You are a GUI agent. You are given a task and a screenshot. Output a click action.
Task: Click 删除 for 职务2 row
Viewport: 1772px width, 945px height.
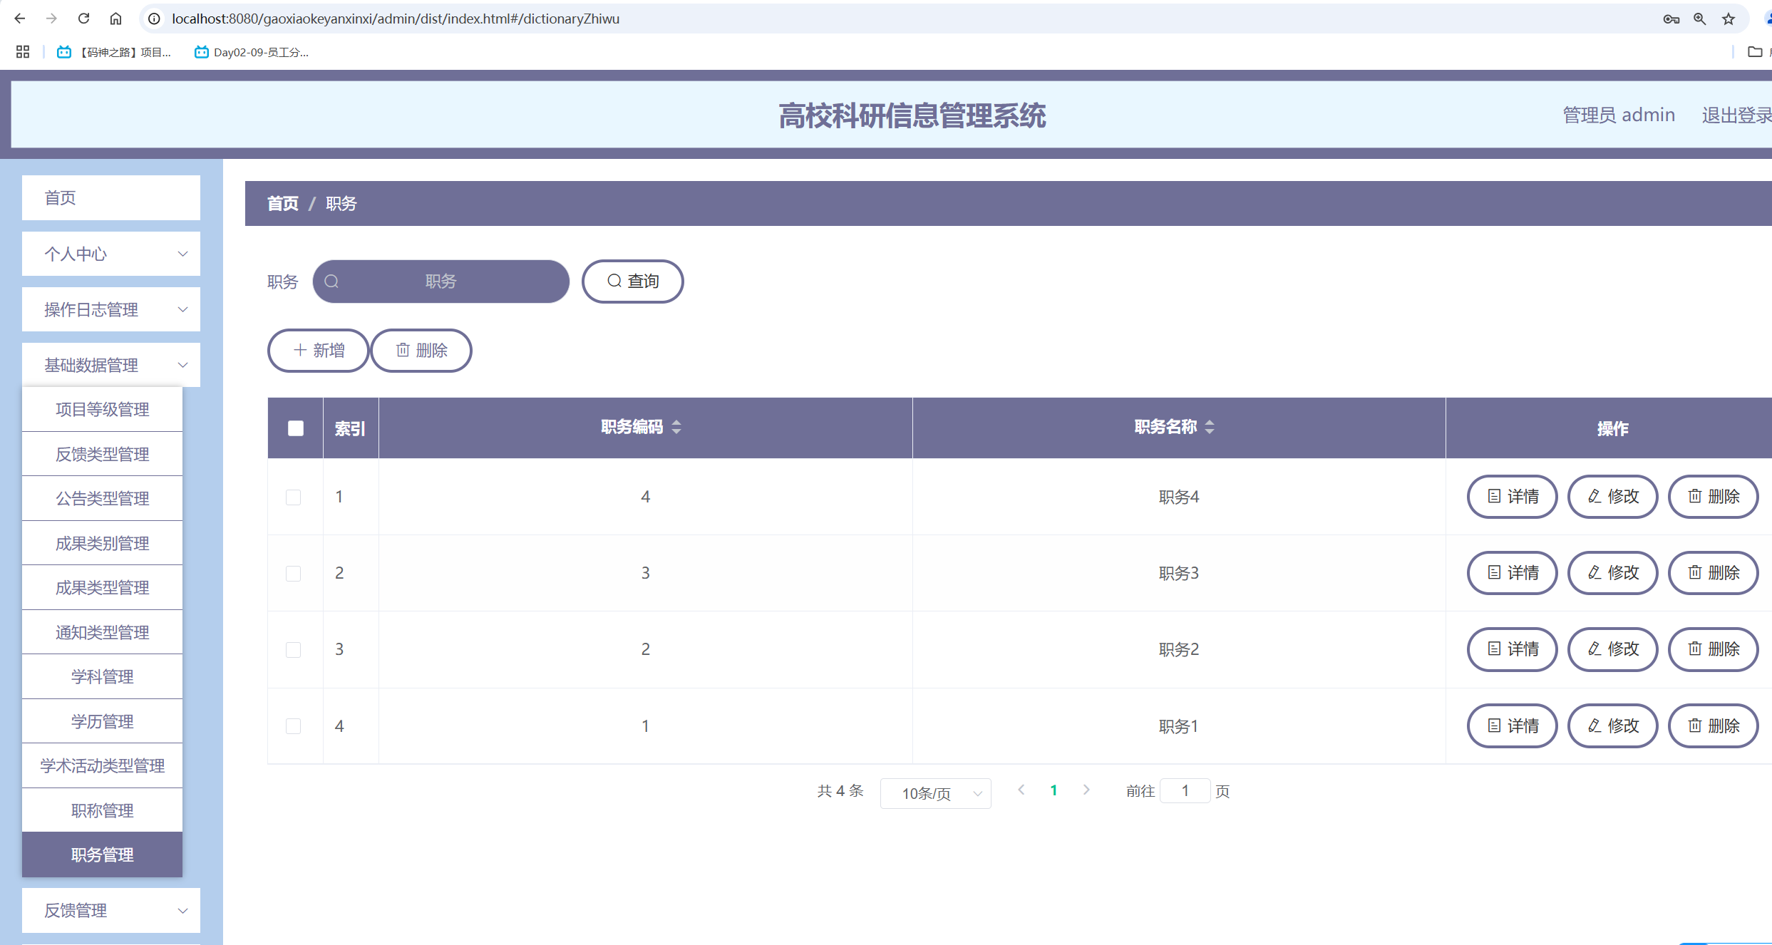pyautogui.click(x=1714, y=649)
